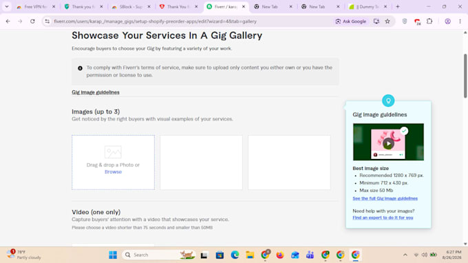Image resolution: width=468 pixels, height=263 pixels.
Task: Open See the full Gig image guidelines link
Action: (x=385, y=198)
